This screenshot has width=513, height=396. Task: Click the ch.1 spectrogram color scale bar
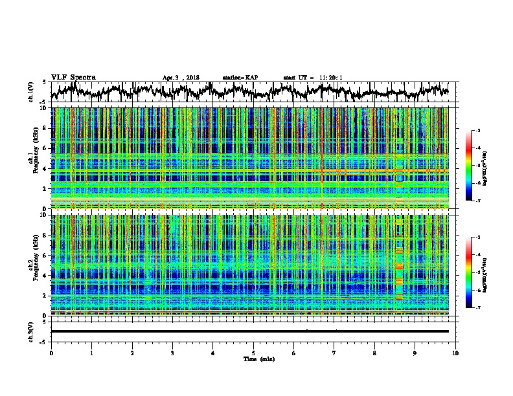pyautogui.click(x=469, y=166)
